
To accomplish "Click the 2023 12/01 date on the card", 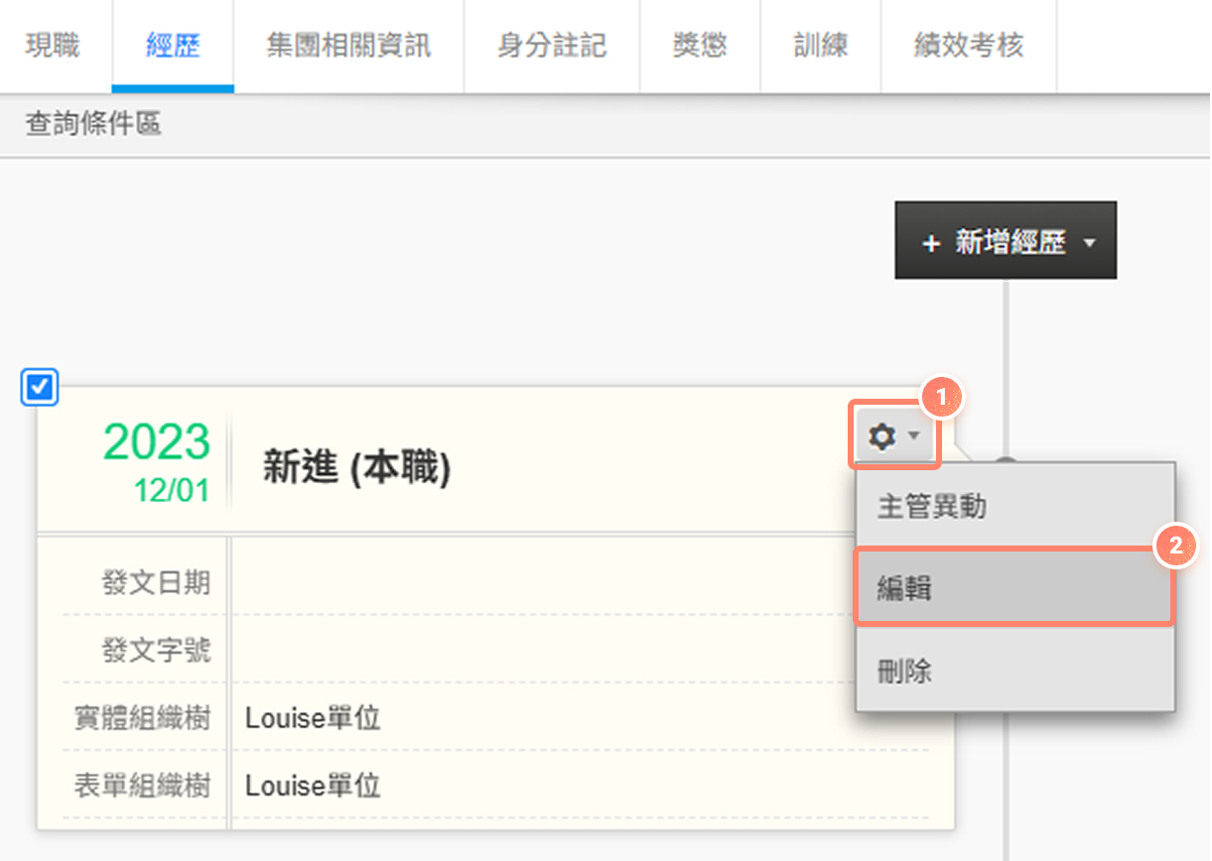I will point(157,461).
